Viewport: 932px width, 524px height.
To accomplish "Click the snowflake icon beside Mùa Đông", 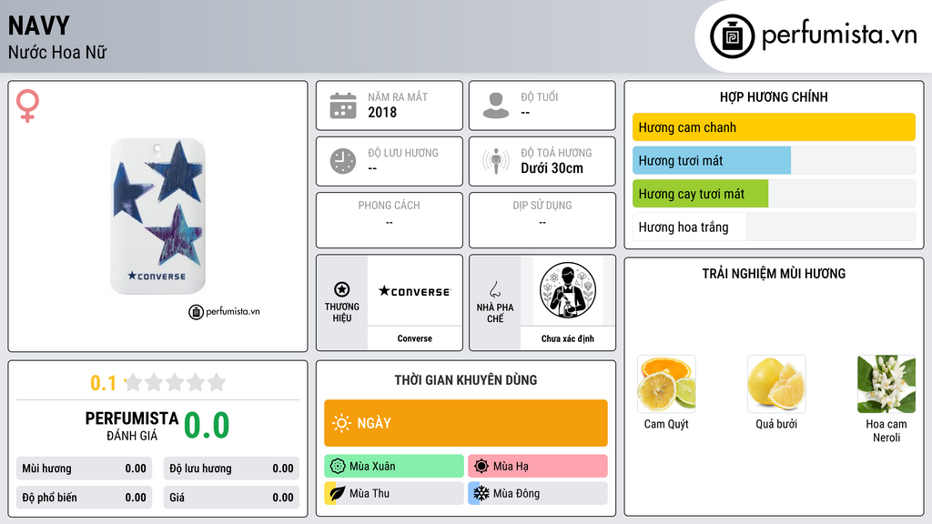I will (x=481, y=493).
